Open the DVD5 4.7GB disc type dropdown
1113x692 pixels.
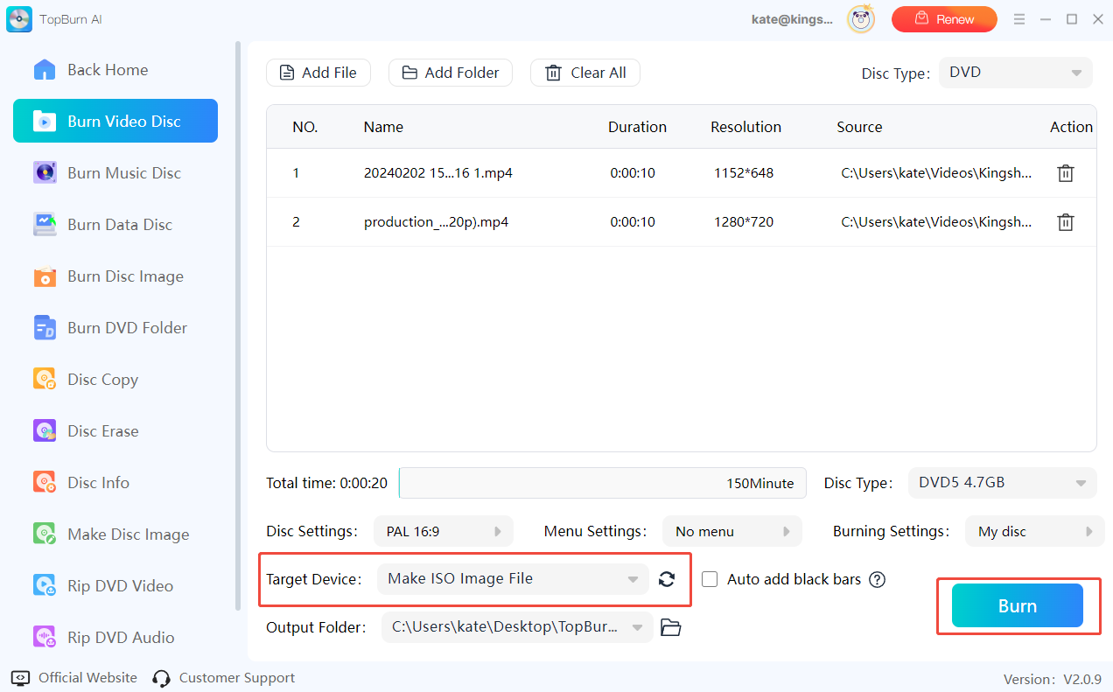click(x=1001, y=483)
